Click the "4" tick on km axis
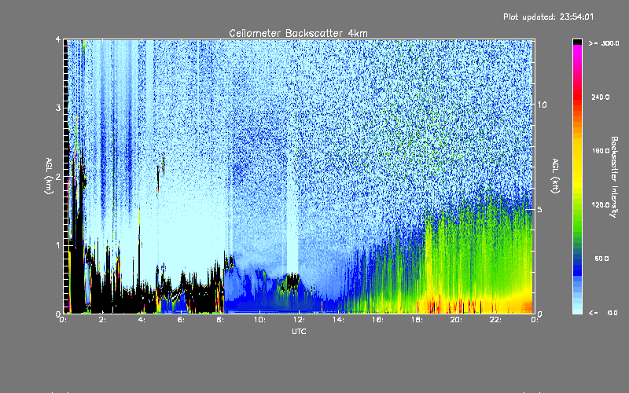This screenshot has height=393, width=629. [x=58, y=40]
